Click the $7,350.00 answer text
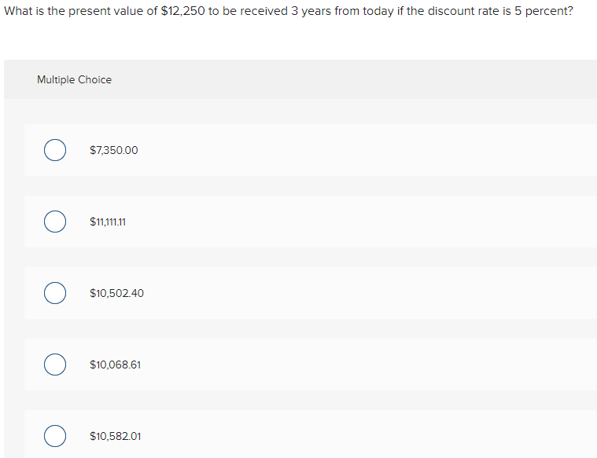Screen dimensions: 597x458 [114, 150]
